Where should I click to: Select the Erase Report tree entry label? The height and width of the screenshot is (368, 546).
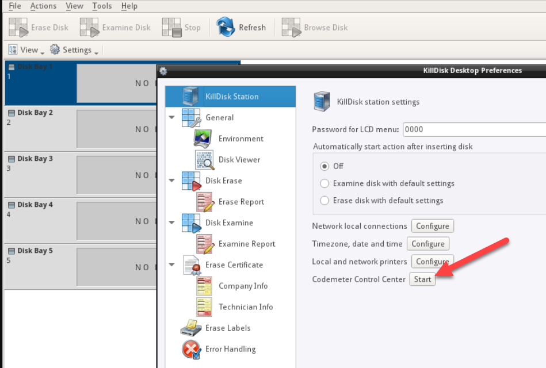pyautogui.click(x=241, y=202)
